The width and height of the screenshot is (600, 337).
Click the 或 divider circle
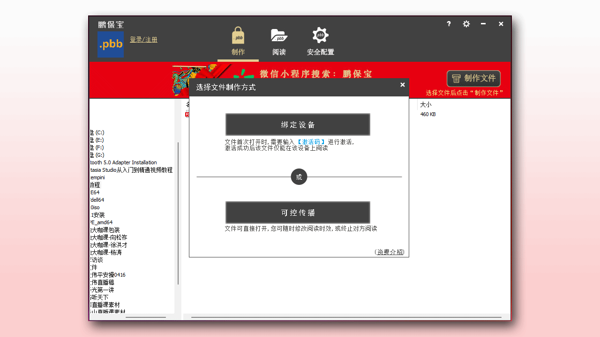299,176
